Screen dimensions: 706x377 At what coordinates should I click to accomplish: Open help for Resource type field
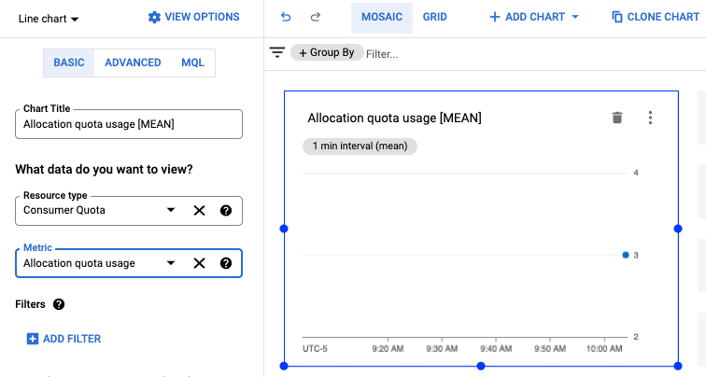[x=226, y=211]
